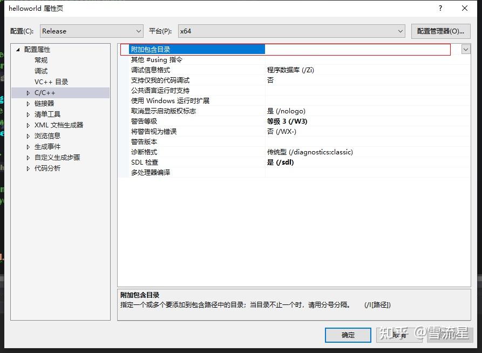The height and width of the screenshot is (353, 482).
Task: Expand the 浏览信息 node arrow
Action: pyautogui.click(x=28, y=136)
